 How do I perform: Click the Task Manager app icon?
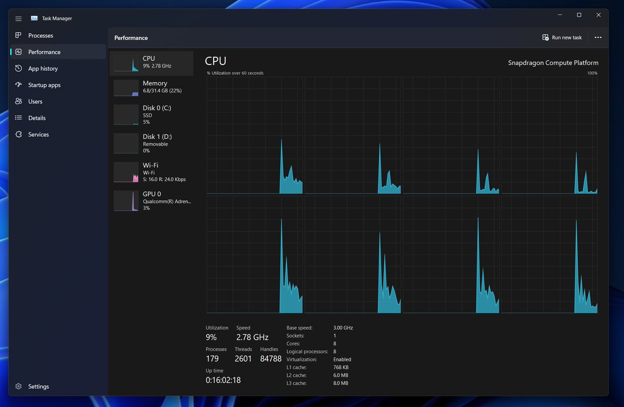[34, 18]
